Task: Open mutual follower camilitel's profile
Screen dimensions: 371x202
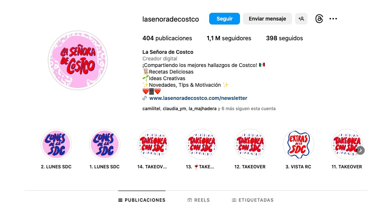Action: tap(151, 109)
